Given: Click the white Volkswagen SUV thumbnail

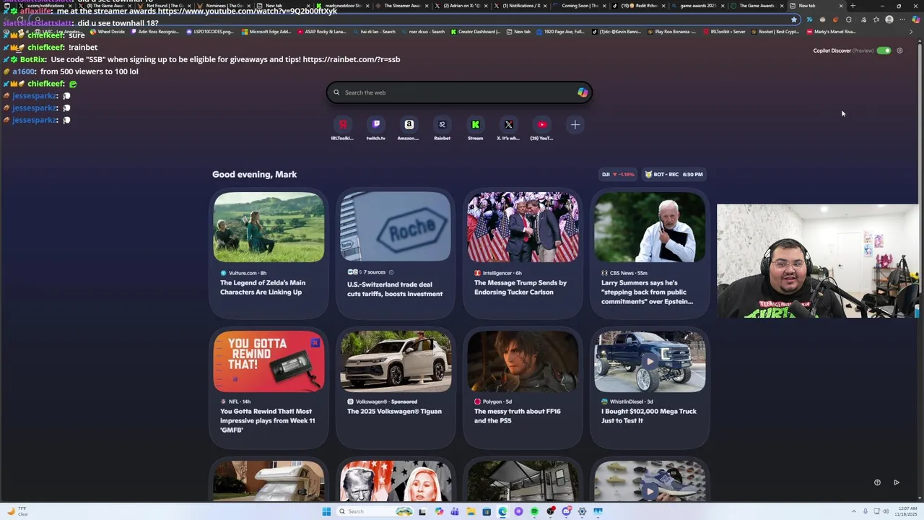Looking at the screenshot, I should point(396,361).
